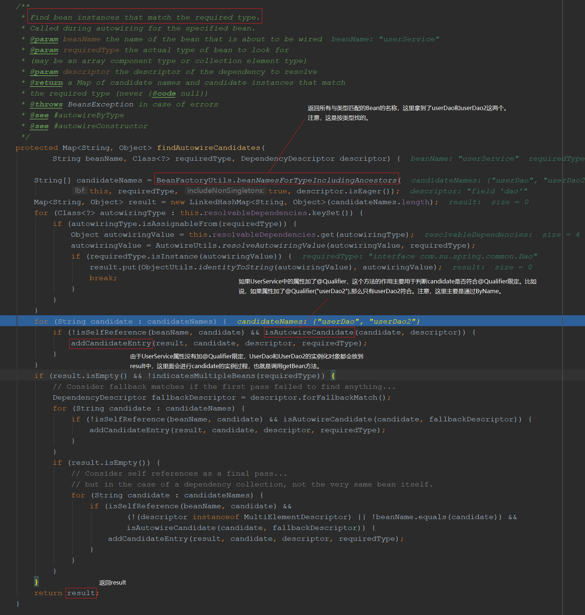585x615 pixels.
Task: Click the indicatesMultipleBeans method call
Action: coord(204,376)
